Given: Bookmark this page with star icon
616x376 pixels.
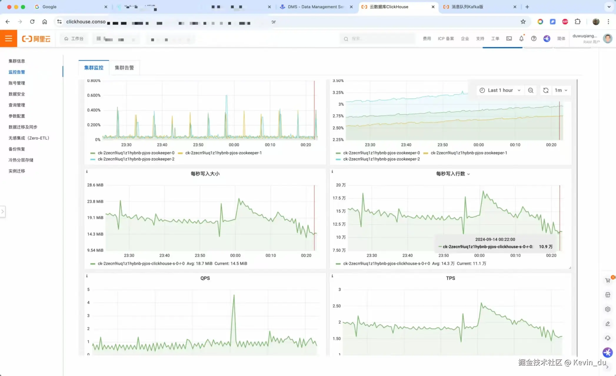Looking at the screenshot, I should tap(523, 21).
